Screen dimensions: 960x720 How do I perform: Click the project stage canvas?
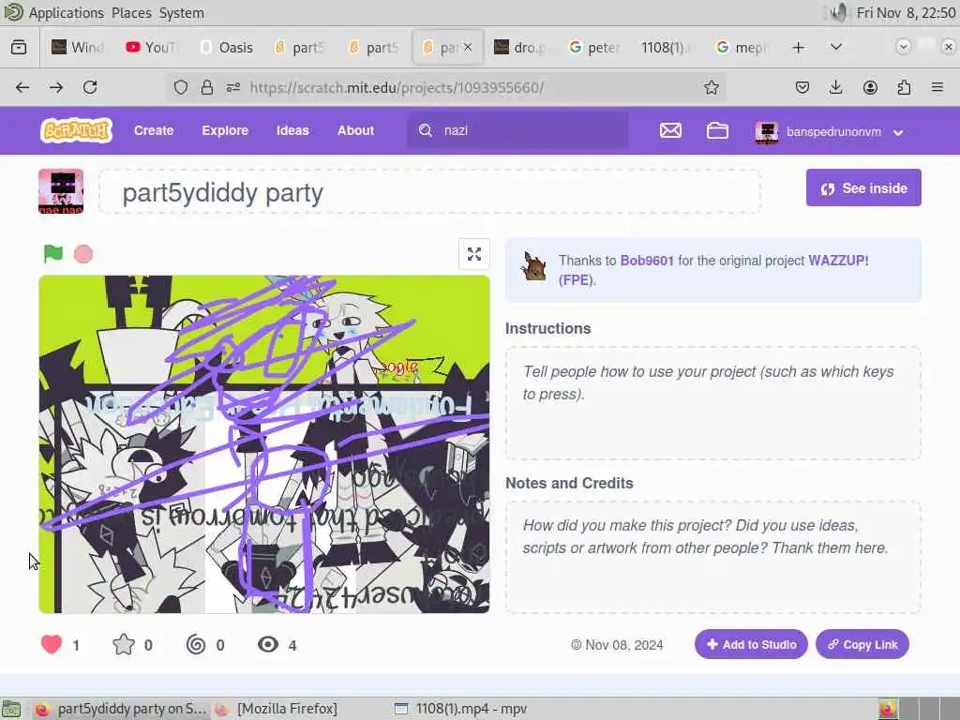point(263,444)
